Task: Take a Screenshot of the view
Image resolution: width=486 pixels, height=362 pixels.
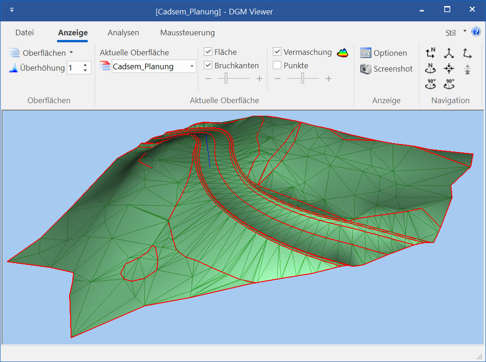Action: (x=387, y=69)
